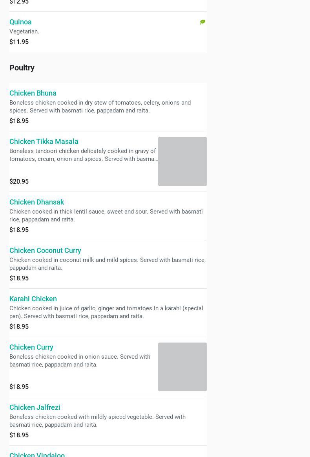Click the Chicken Bhuna description text
This screenshot has width=310, height=457.
click(100, 107)
